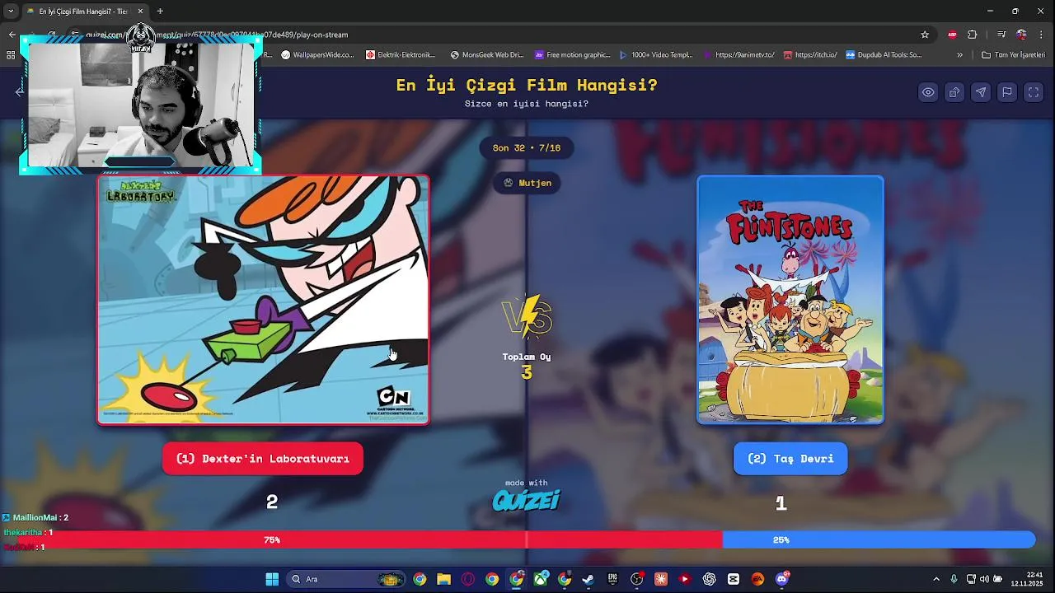
Task: Click the Mutjen streamer badge
Action: point(527,183)
